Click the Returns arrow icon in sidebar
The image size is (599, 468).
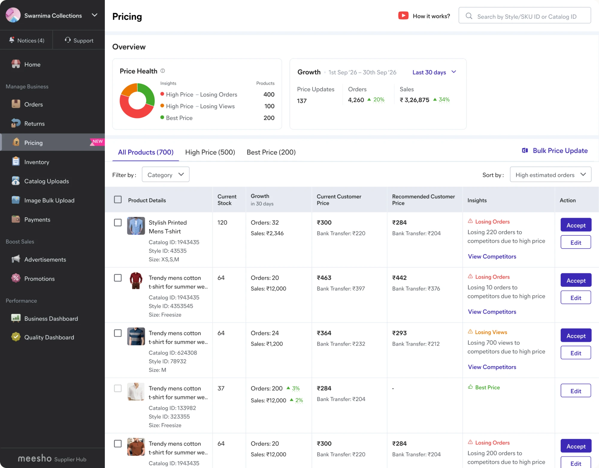[16, 123]
